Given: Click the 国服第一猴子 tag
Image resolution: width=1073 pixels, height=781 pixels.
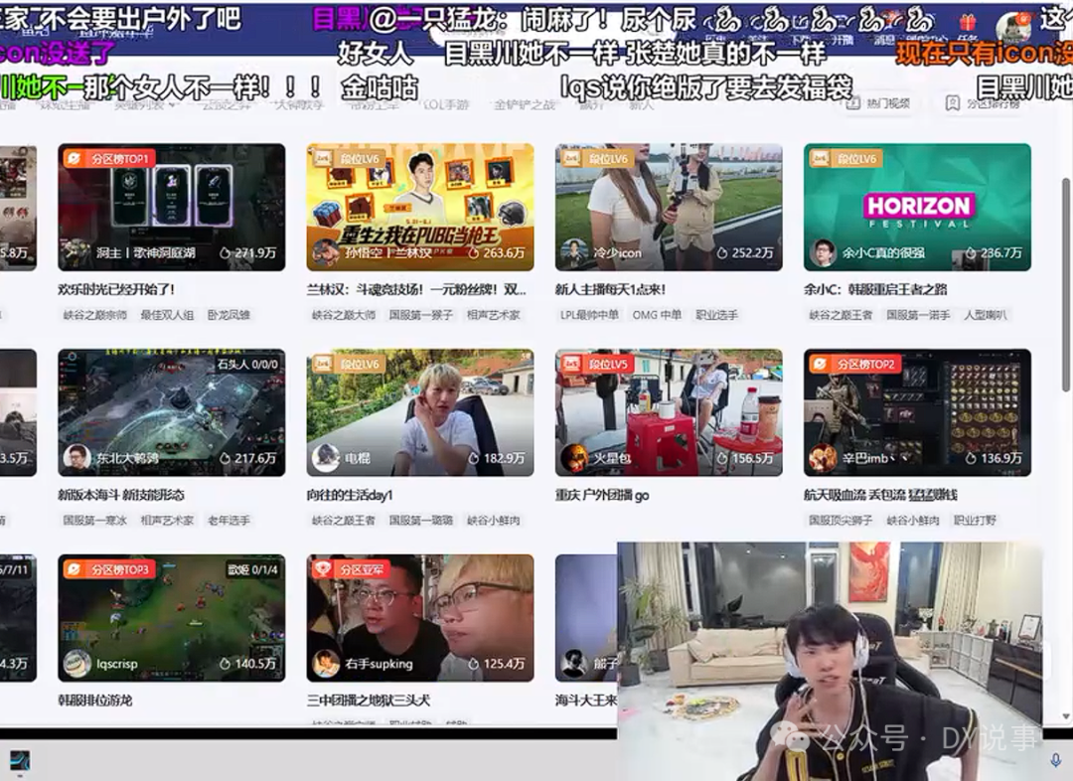Looking at the screenshot, I should [421, 315].
